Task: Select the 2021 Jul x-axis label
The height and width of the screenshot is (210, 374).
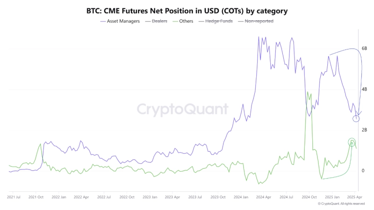Action: tap(14, 197)
